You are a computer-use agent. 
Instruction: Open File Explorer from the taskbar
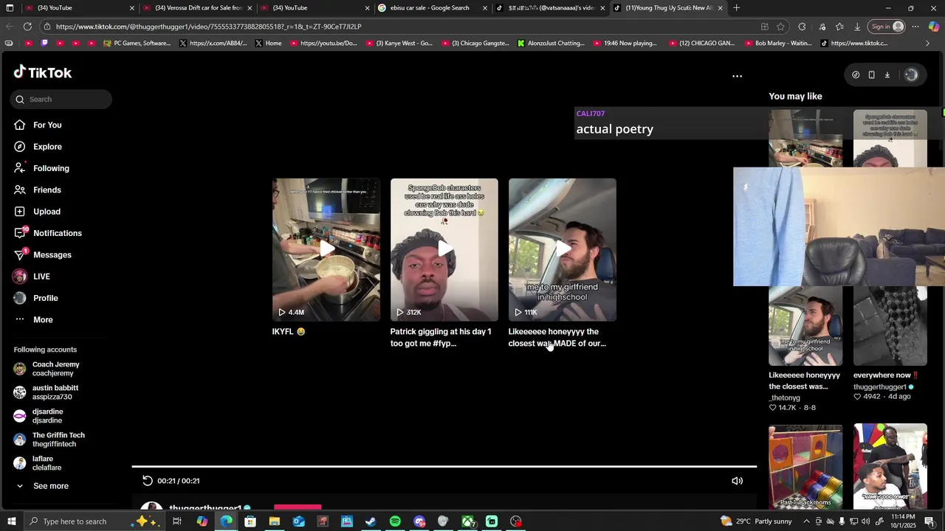click(274, 521)
